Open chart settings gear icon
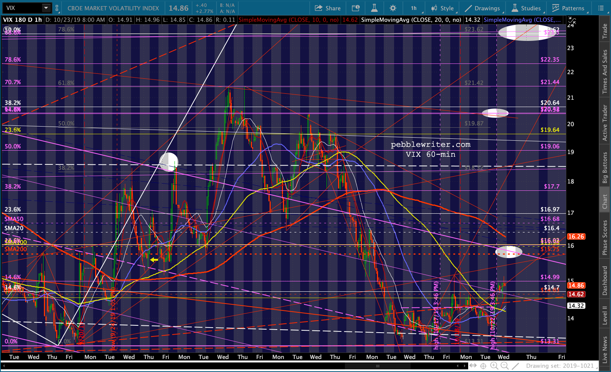Screen dimensions: 611x372 393,8
